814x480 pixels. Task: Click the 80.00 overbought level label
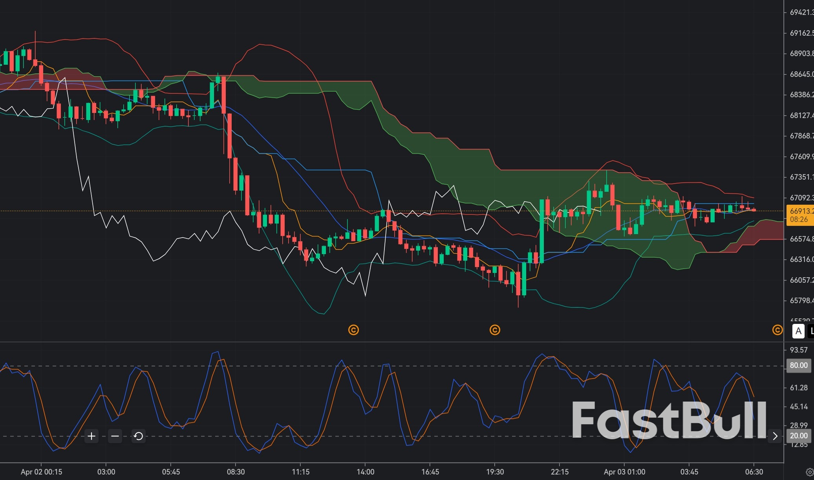click(x=798, y=365)
